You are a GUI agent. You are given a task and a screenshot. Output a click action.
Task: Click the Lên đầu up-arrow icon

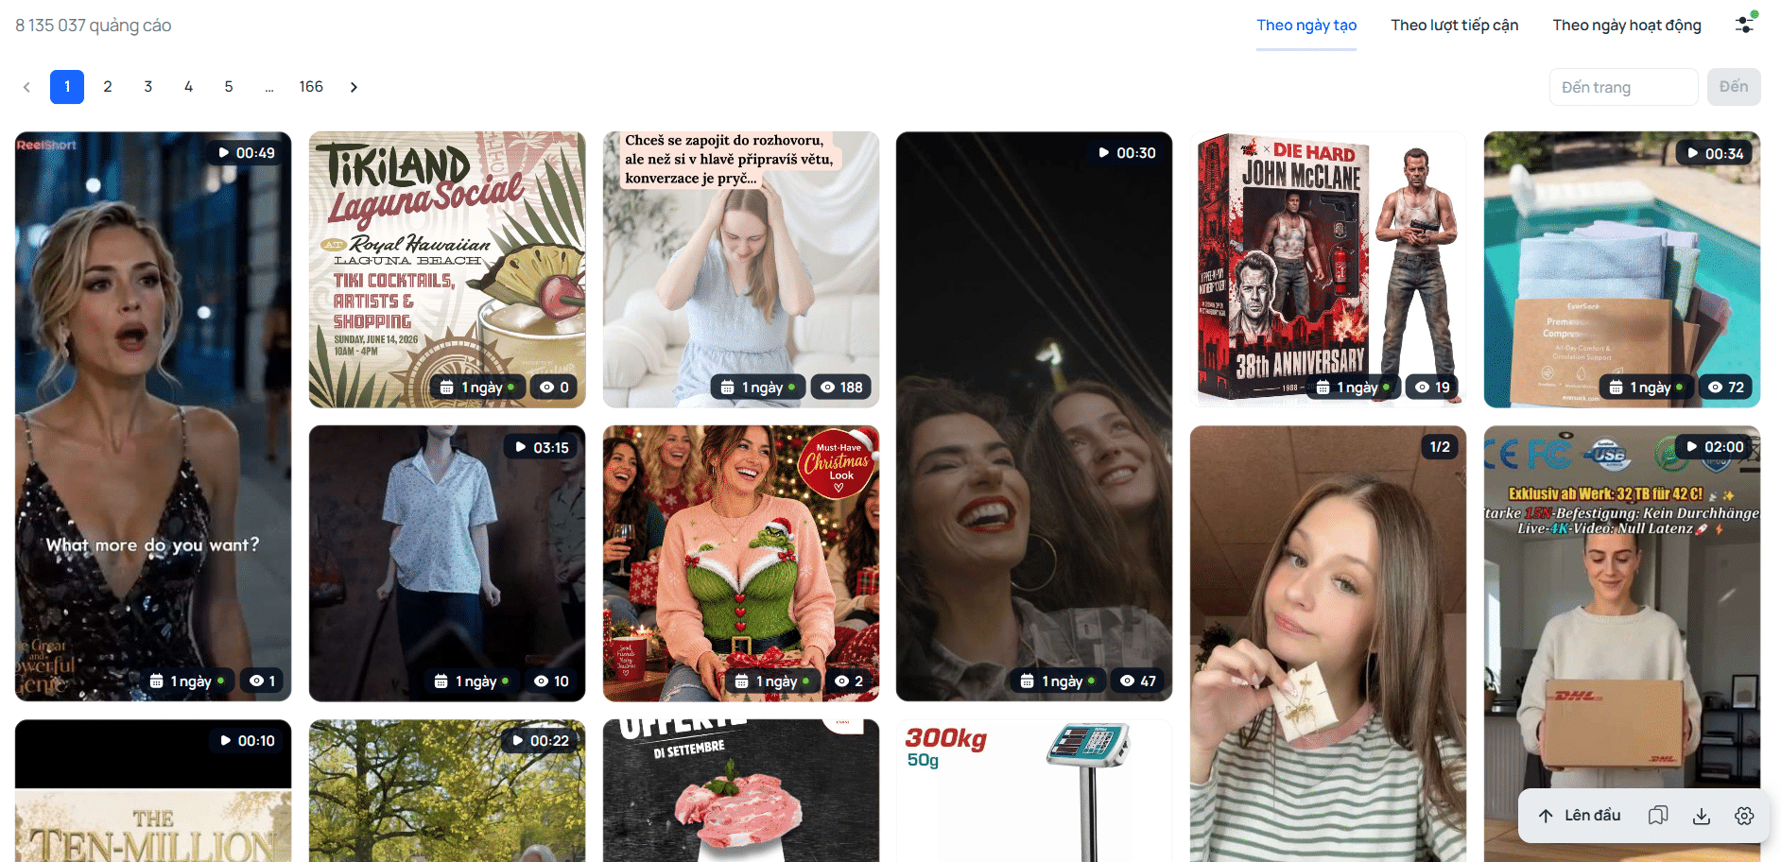[1546, 816]
